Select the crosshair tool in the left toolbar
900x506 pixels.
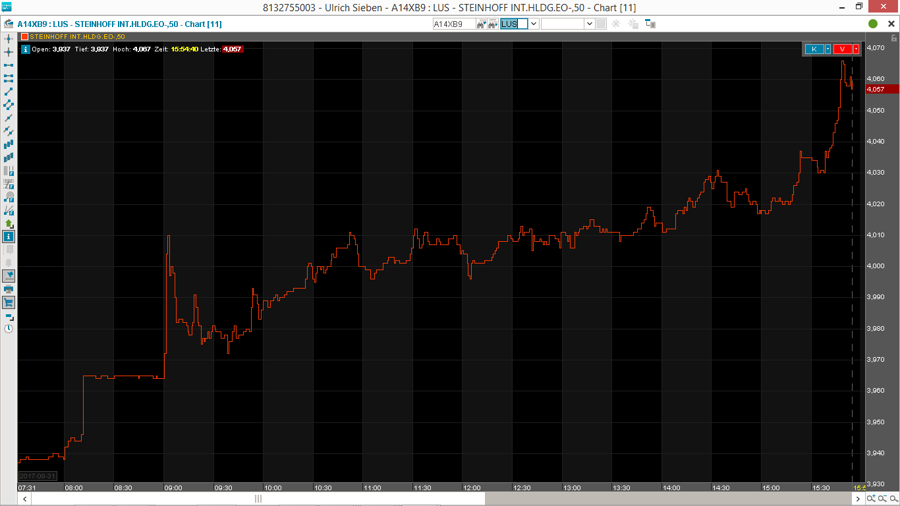(x=9, y=51)
